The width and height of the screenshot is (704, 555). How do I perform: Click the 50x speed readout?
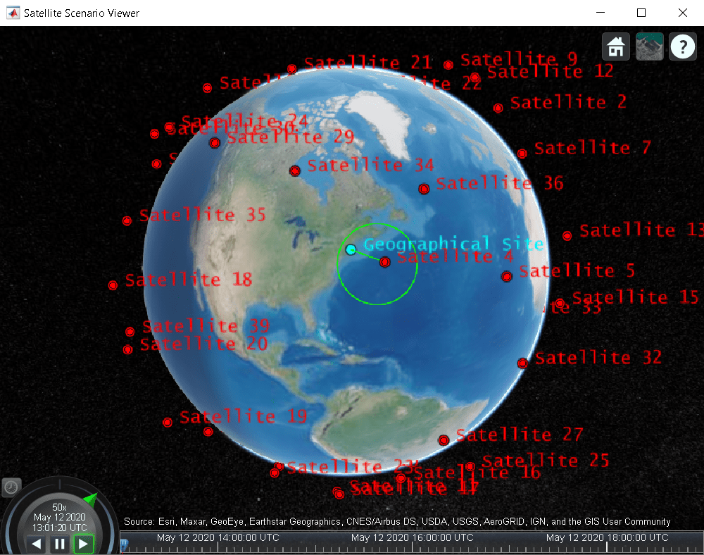[59, 507]
